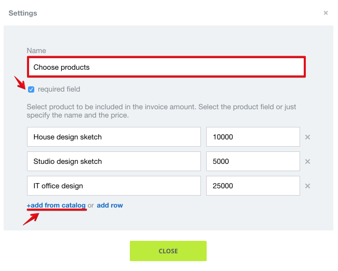Click into the IT office design field
This screenshot has height=271, width=338.
[114, 186]
